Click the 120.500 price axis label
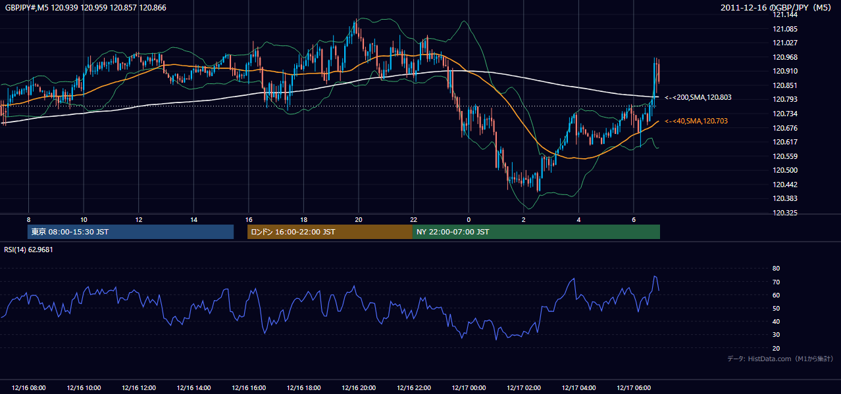 [x=784, y=170]
